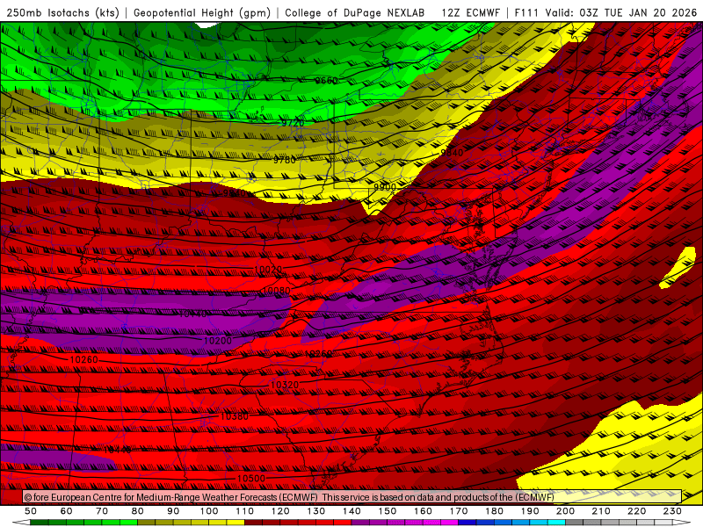Click the 100 value on the color scale
The width and height of the screenshot is (703, 527).
[x=209, y=511]
